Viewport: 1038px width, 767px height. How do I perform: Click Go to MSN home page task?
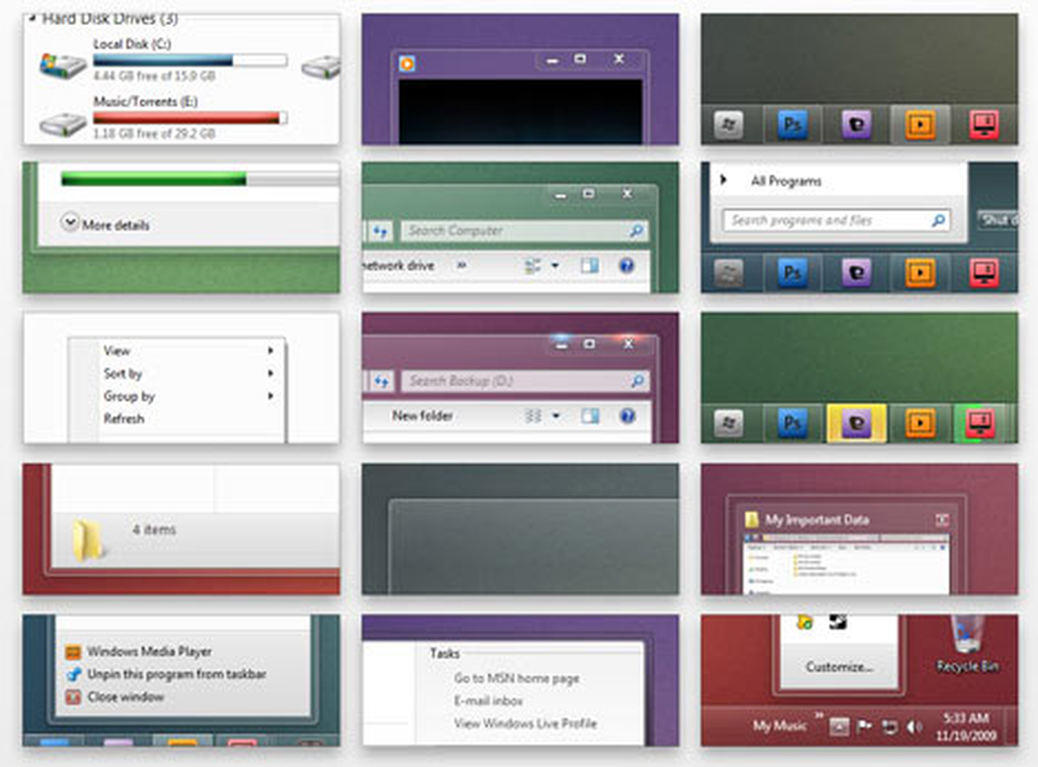516,679
